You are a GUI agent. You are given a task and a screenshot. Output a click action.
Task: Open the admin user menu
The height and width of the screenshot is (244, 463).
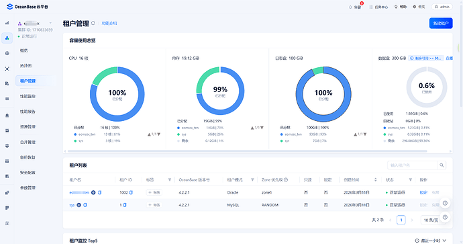point(442,7)
